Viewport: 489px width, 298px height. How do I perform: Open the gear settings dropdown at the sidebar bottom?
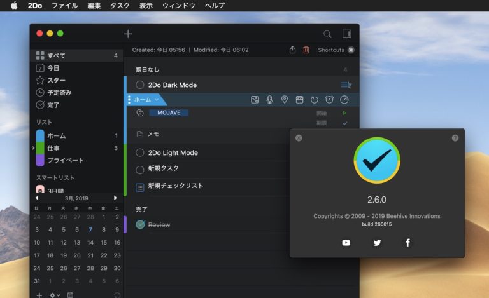coord(55,295)
